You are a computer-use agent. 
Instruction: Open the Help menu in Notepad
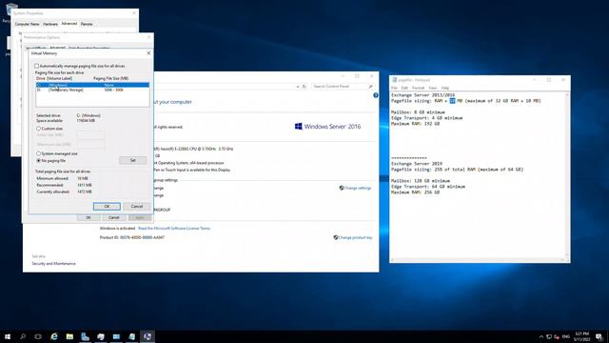[x=445, y=88]
